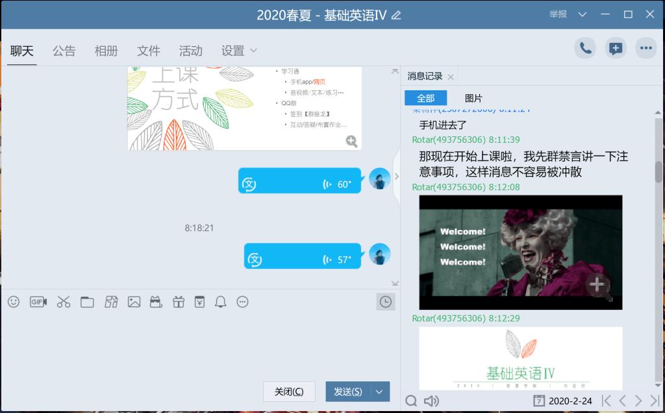665x413 pixels.
Task: Convert the 60" voice message to text
Action: pyautogui.click(x=249, y=184)
